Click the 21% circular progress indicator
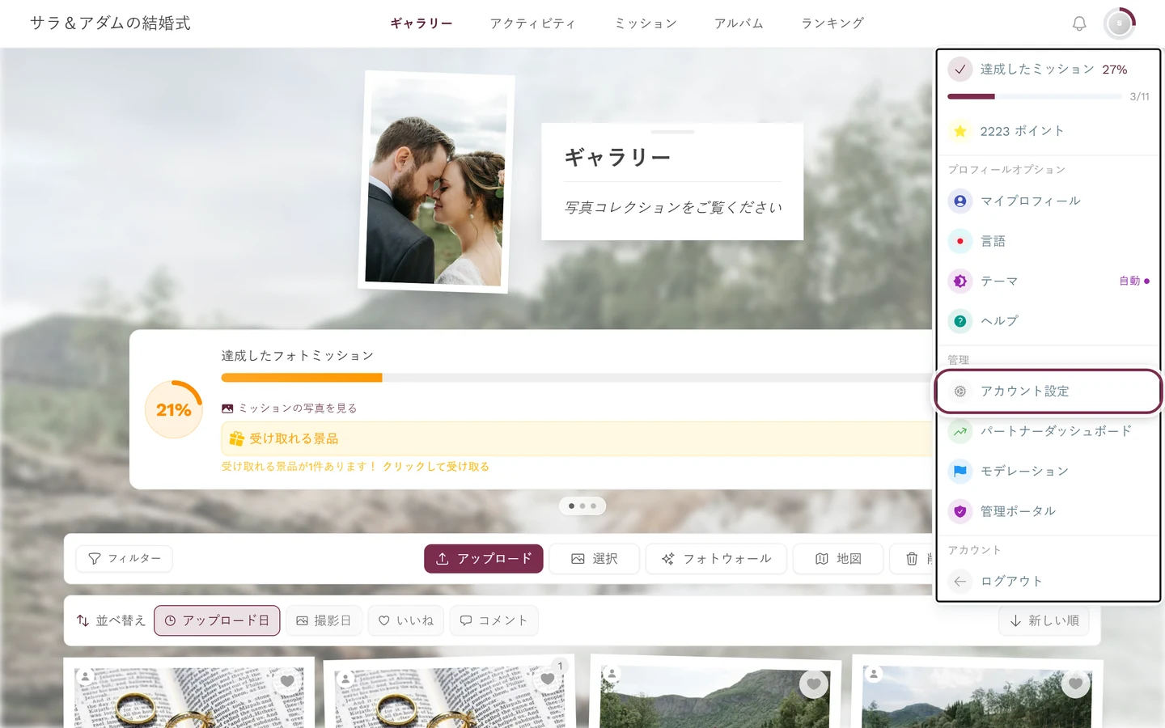 [174, 409]
